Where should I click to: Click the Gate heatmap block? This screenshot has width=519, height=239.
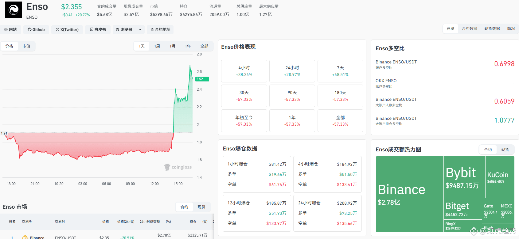(490, 211)
